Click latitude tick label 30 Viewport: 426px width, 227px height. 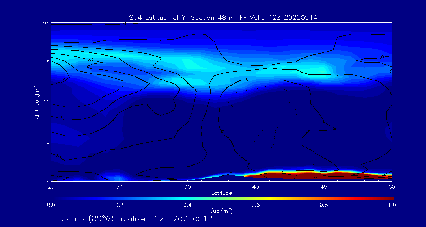tap(119, 187)
